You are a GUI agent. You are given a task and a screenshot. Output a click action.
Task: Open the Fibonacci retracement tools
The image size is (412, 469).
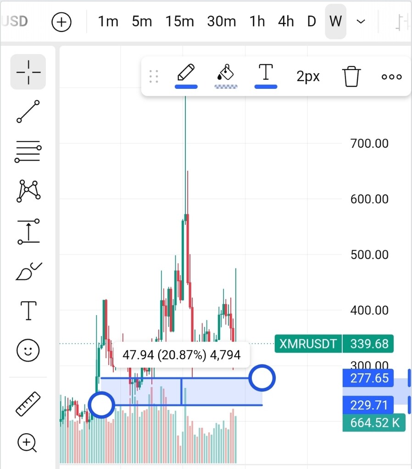(28, 152)
